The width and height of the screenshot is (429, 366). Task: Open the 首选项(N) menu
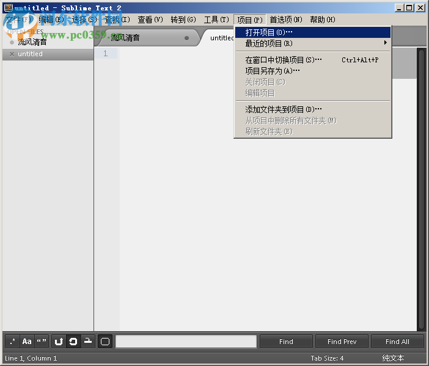pos(286,20)
